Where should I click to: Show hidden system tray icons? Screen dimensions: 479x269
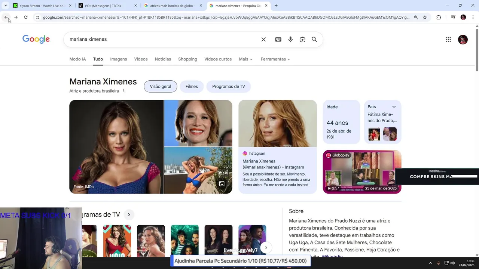tap(430, 263)
